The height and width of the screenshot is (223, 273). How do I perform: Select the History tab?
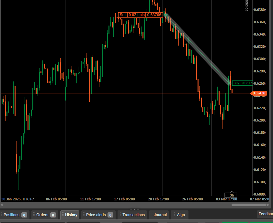coord(71,215)
